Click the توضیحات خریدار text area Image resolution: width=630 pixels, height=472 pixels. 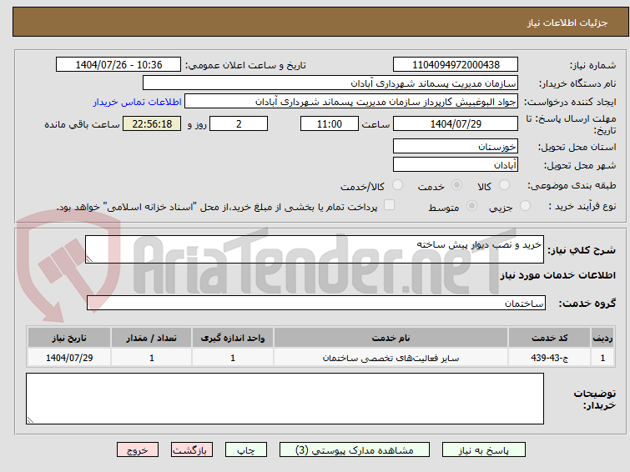285,399
